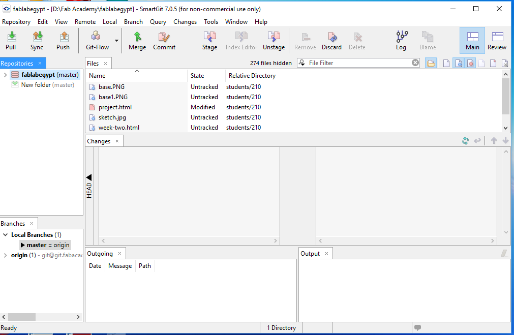Viewport: 514px width, 335px height.
Task: Click the Remove toolbar icon
Action: point(305,41)
